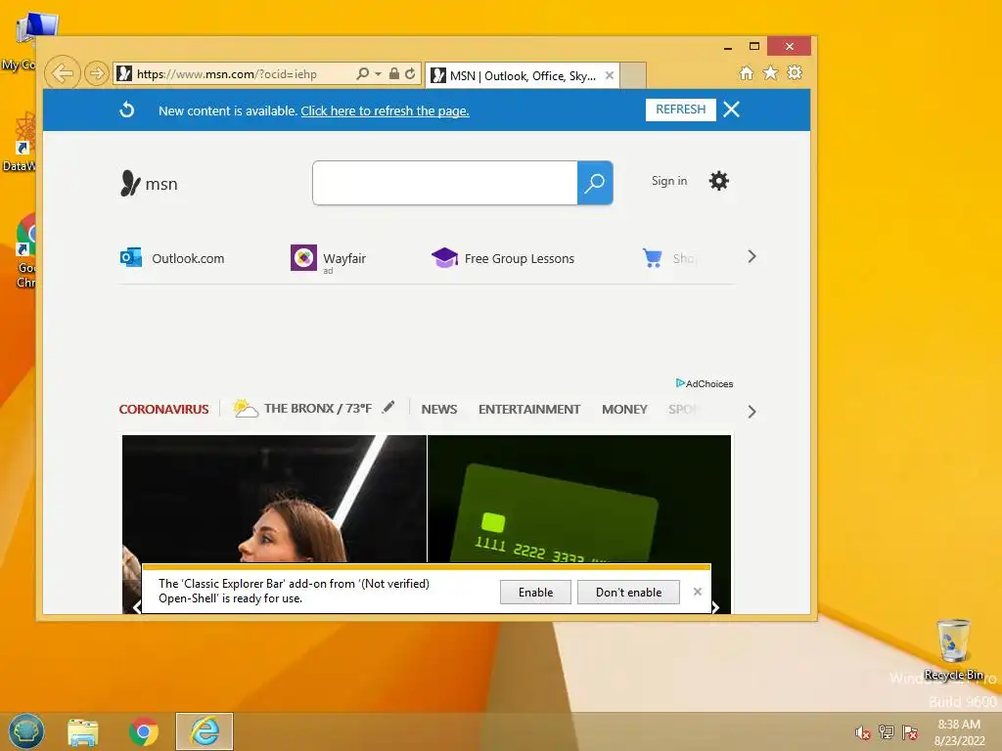Screen dimensions: 1002x751
Task: Open the address bar autocomplete dropdown arrow
Action: tap(378, 74)
